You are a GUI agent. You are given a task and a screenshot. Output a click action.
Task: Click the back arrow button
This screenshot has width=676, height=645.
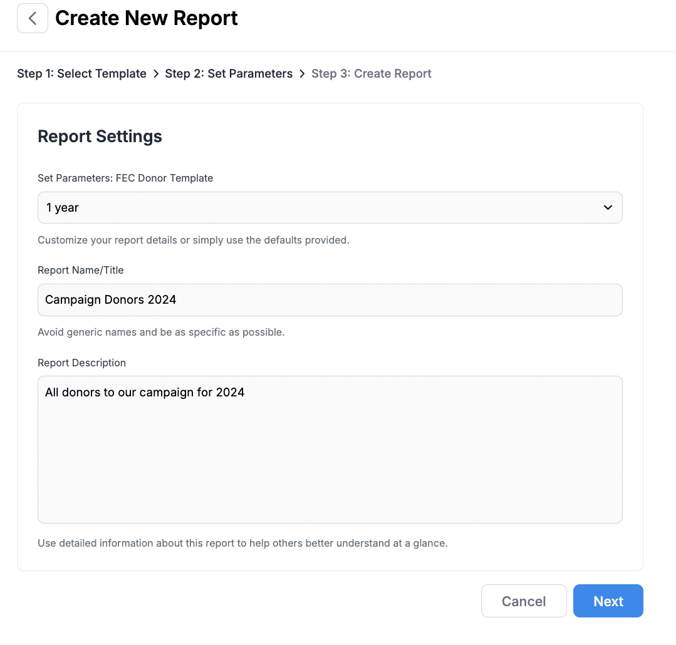33,18
